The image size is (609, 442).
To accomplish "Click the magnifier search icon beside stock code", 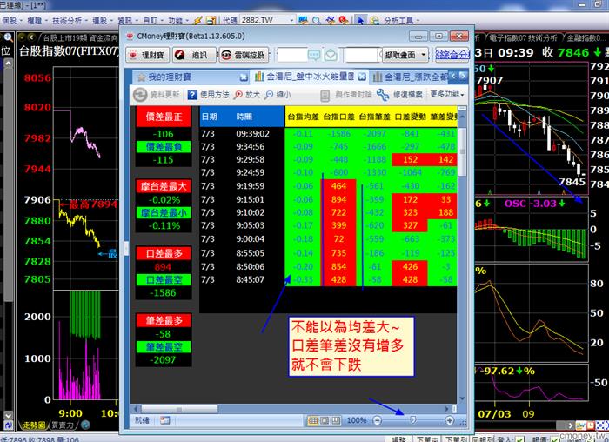I will click(x=317, y=20).
